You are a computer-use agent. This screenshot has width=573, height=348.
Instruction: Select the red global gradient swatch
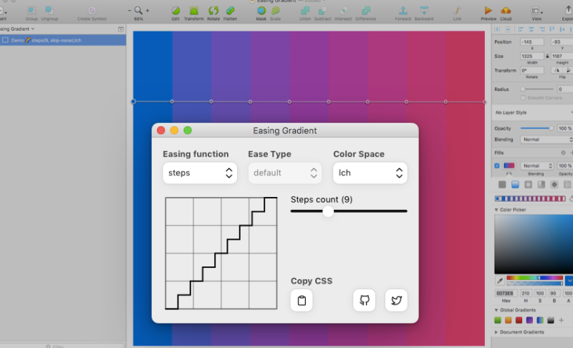coord(519,320)
